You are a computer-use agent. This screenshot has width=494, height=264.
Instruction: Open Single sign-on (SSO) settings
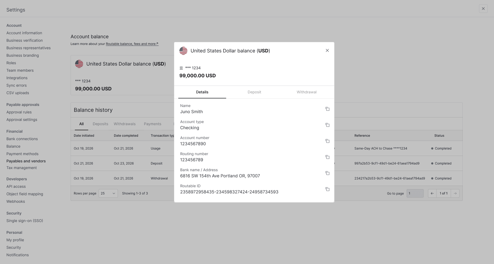click(25, 221)
